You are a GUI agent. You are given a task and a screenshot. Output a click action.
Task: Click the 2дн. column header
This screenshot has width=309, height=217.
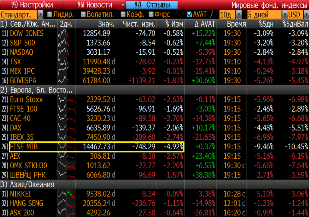[66, 24]
